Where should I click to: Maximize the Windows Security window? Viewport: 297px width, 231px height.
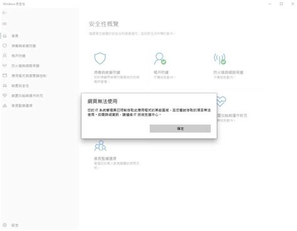point(281,4)
